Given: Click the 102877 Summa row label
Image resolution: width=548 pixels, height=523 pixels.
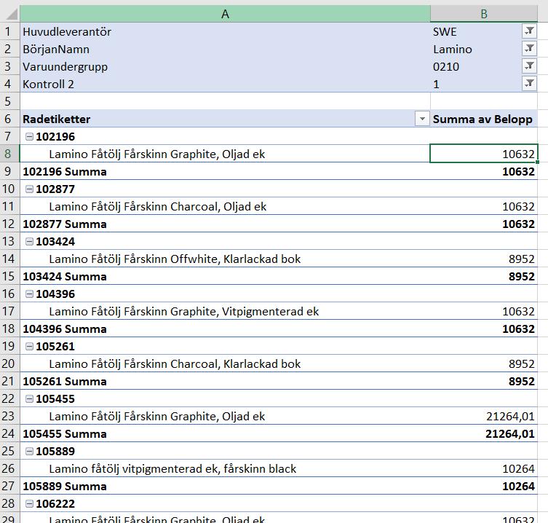Looking at the screenshot, I should point(65,224).
